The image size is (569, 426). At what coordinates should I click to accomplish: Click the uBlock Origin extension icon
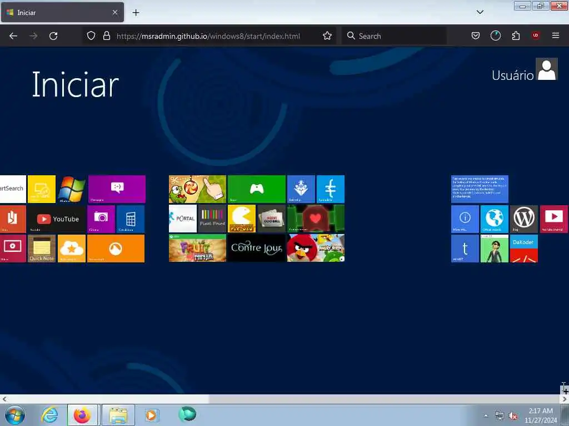click(x=535, y=36)
